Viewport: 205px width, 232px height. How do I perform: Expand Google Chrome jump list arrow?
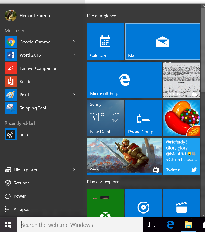tap(74, 42)
